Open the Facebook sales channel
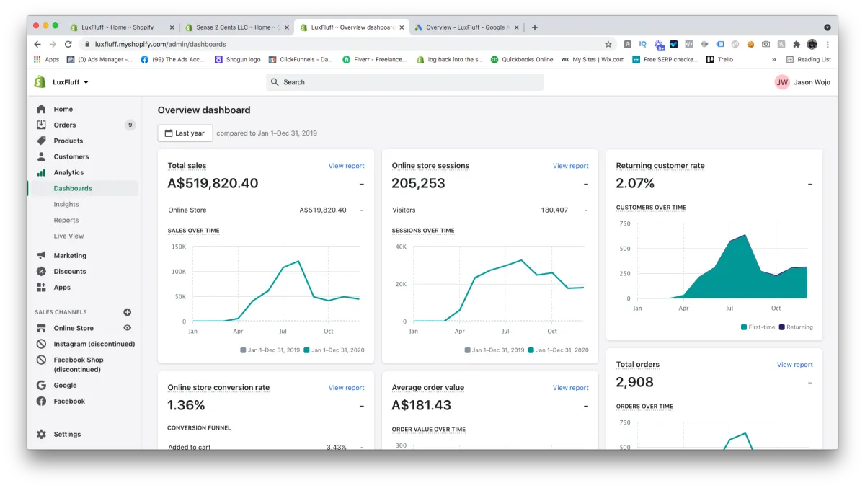The image size is (865, 488). point(69,401)
